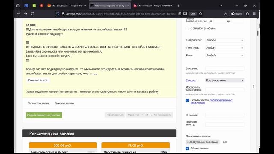Viewport: 274px width, 154px height.
Task: Open the Войти account button
Action: pyautogui.click(x=236, y=14)
